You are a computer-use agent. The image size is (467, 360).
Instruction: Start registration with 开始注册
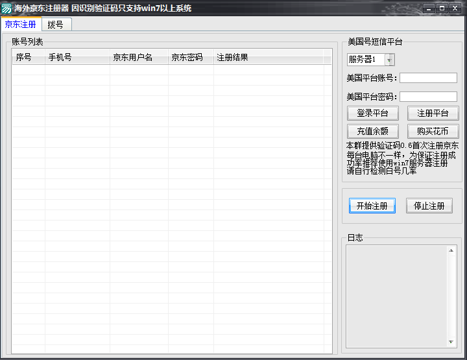372,206
